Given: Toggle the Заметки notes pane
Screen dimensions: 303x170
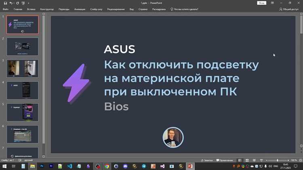Looking at the screenshot, I should click(x=207, y=160).
